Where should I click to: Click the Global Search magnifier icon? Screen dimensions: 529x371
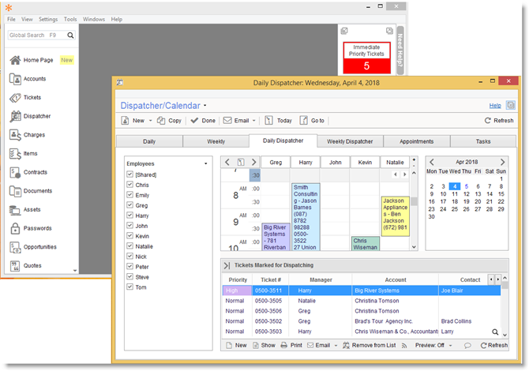click(70, 36)
